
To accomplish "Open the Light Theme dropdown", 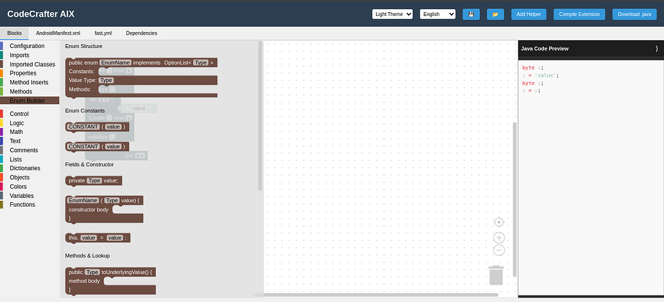I will point(392,14).
